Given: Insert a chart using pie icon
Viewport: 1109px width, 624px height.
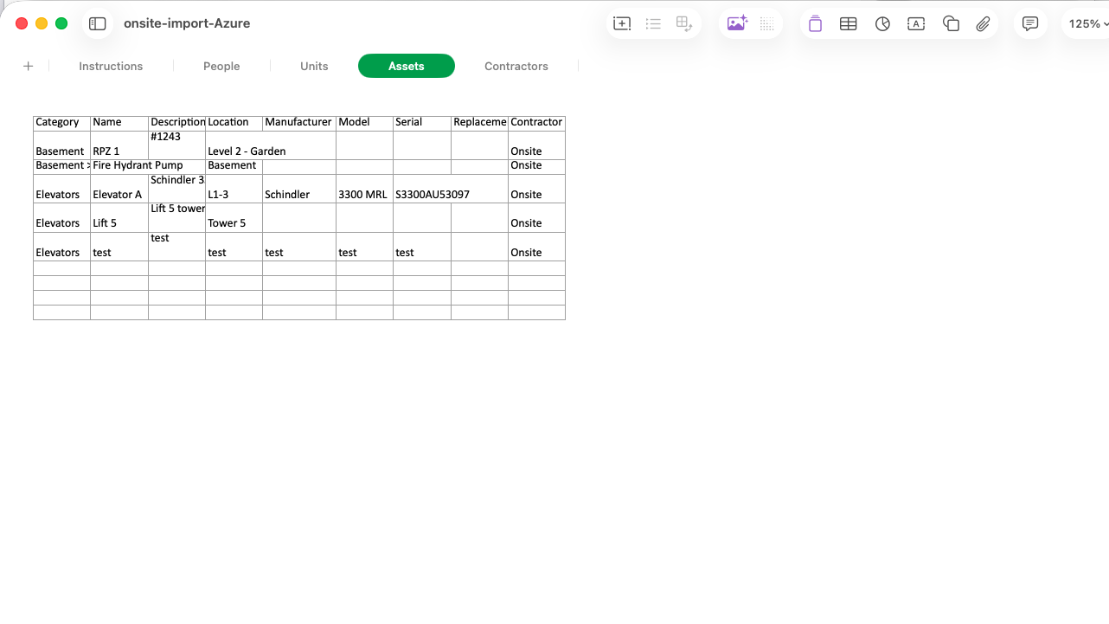Looking at the screenshot, I should tap(882, 24).
